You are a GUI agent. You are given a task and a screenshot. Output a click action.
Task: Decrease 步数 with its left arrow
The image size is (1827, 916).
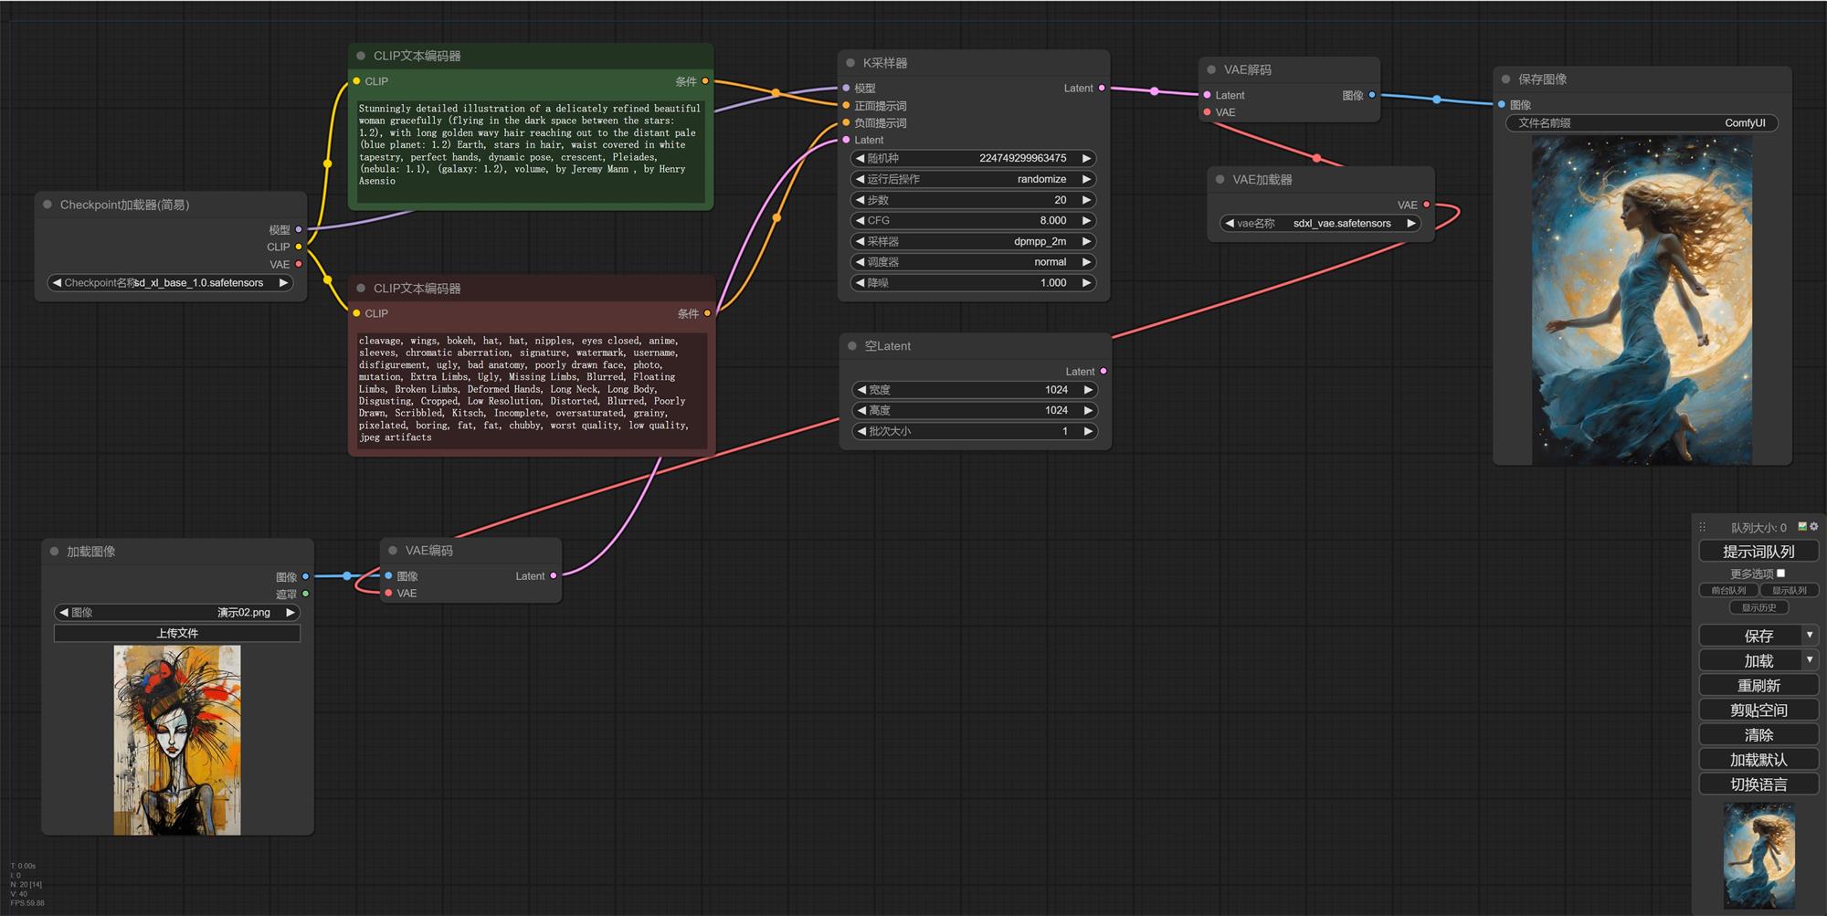coord(860,200)
